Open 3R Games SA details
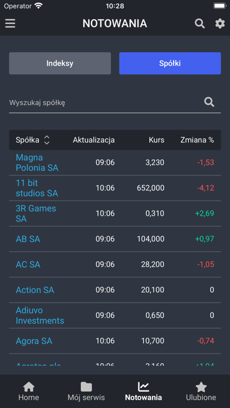Screen dimensions: 230x408 click(36, 213)
